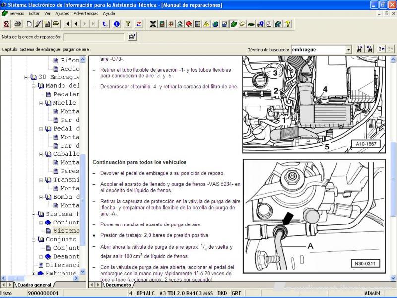Click the car icon in the toolbar

click(x=56, y=24)
